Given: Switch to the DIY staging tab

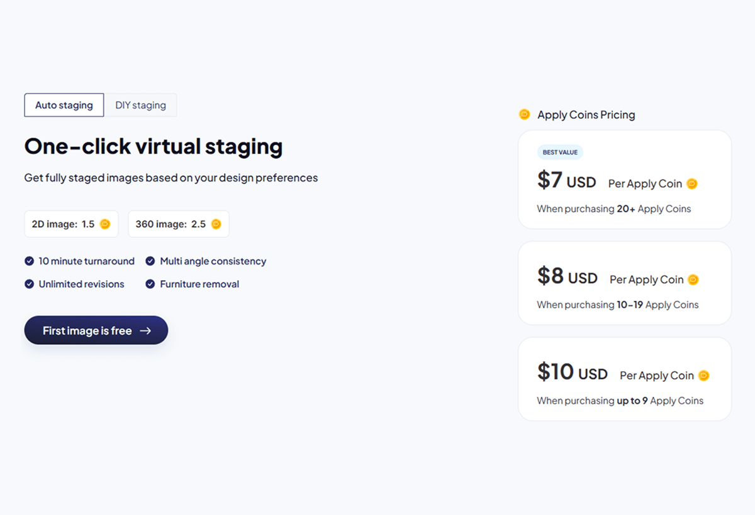Looking at the screenshot, I should pyautogui.click(x=140, y=106).
